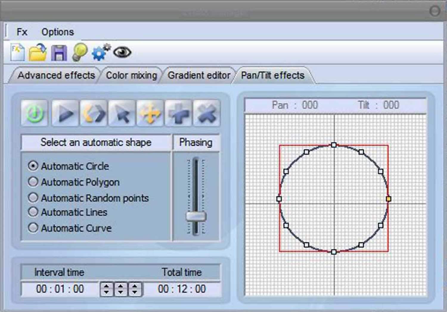Screen dimensions: 447x312
Task: Delete a point using the X icon
Action: [x=206, y=114]
